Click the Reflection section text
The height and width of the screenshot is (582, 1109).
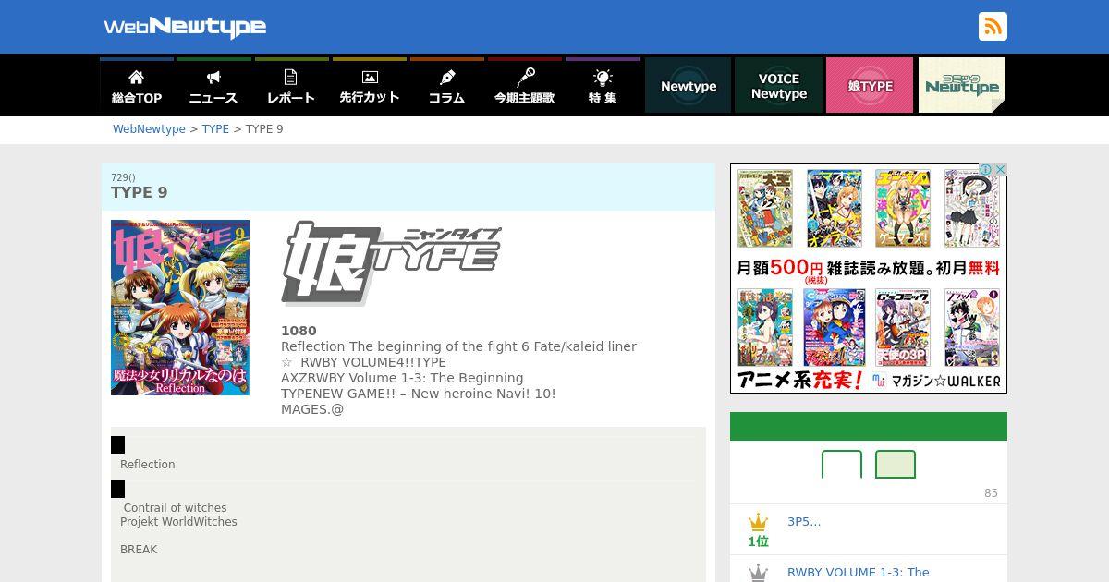tap(147, 465)
